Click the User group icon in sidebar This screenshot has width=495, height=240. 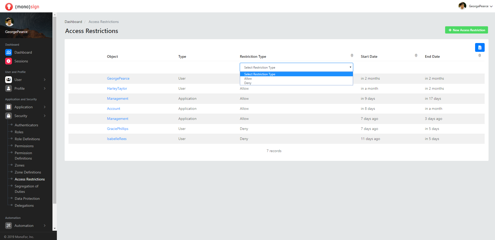(9, 80)
